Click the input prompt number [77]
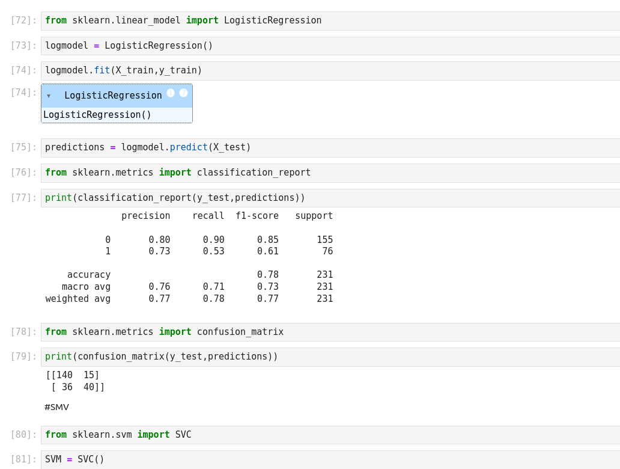Image resolution: width=620 pixels, height=469 pixels. (x=23, y=198)
